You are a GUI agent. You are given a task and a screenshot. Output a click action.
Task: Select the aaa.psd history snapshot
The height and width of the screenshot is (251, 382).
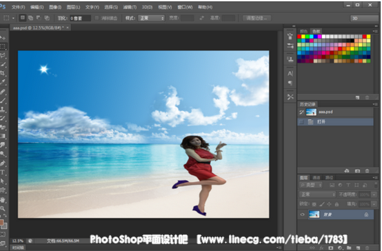pyautogui.click(x=335, y=112)
